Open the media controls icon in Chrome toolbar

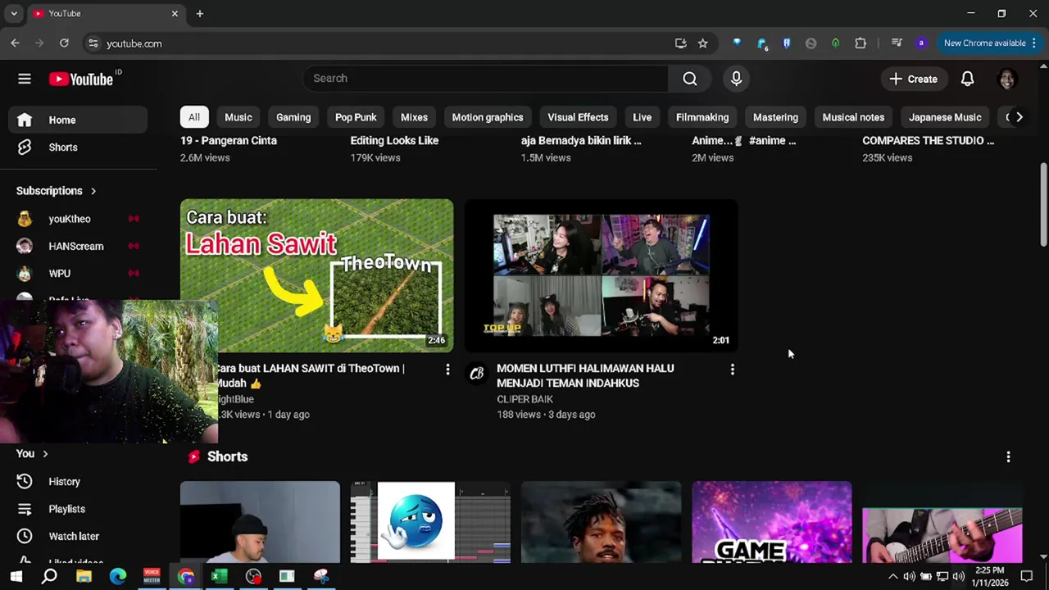[x=897, y=43]
